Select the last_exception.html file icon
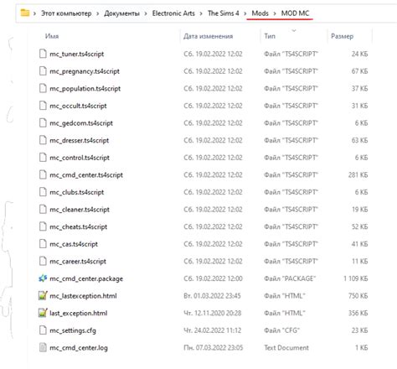397x369 pixels. pyautogui.click(x=43, y=313)
